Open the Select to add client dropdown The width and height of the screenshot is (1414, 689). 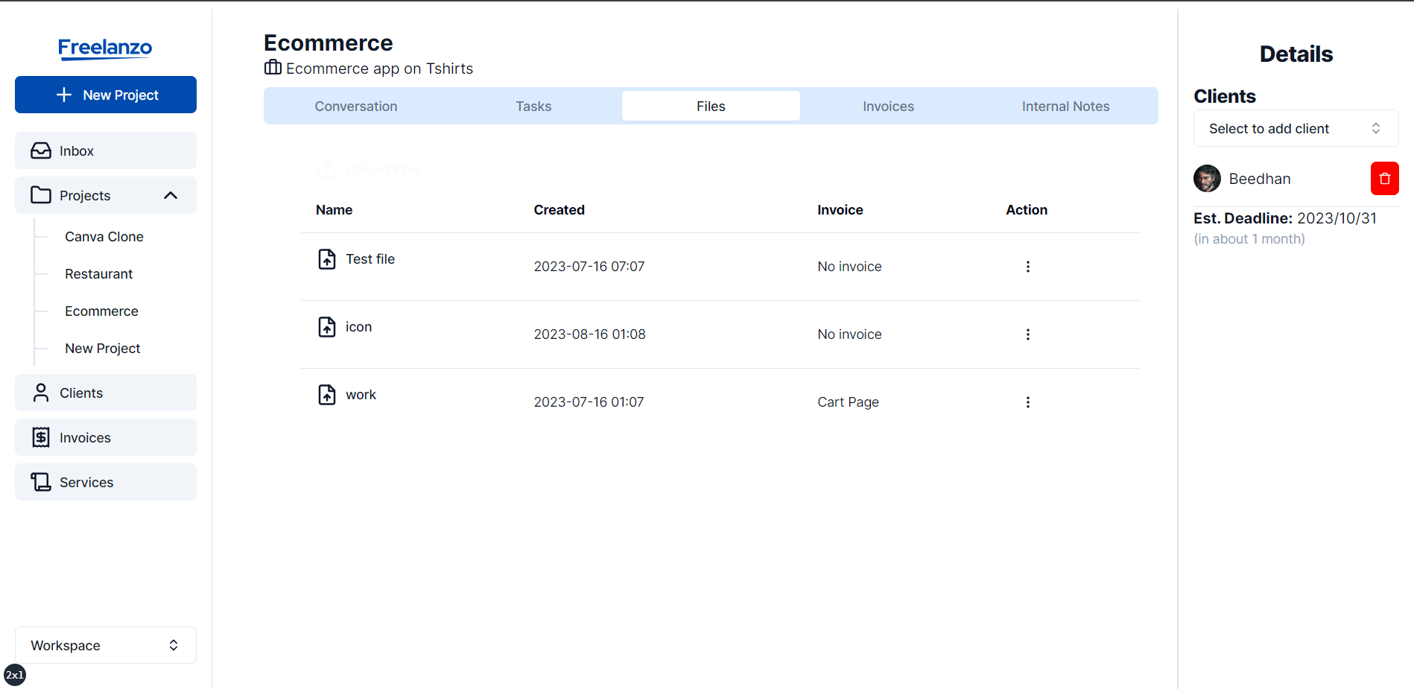(1296, 129)
